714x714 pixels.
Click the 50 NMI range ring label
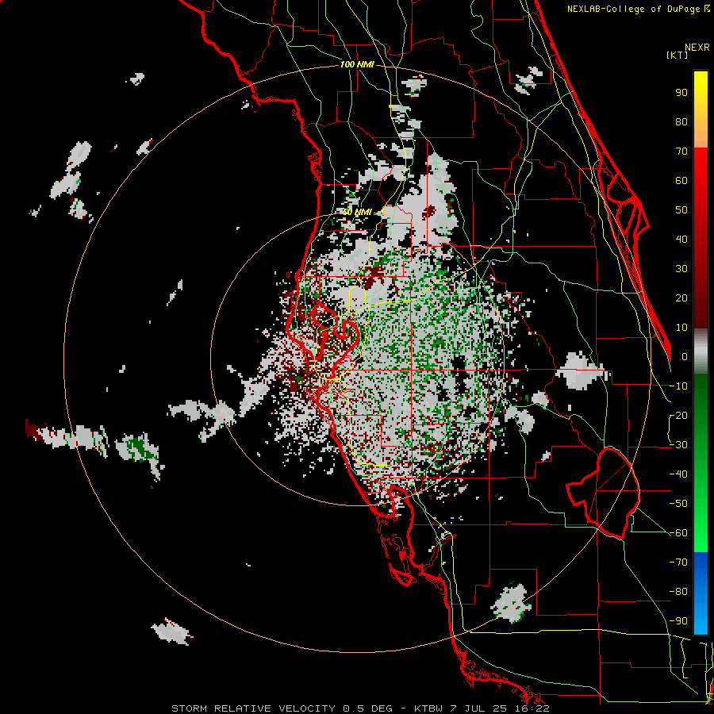[x=357, y=212]
